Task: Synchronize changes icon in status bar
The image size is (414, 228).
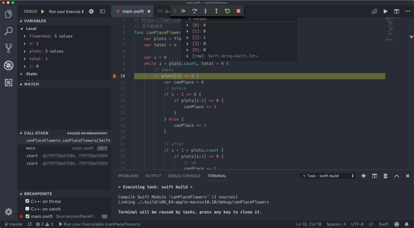Action: point(30,224)
